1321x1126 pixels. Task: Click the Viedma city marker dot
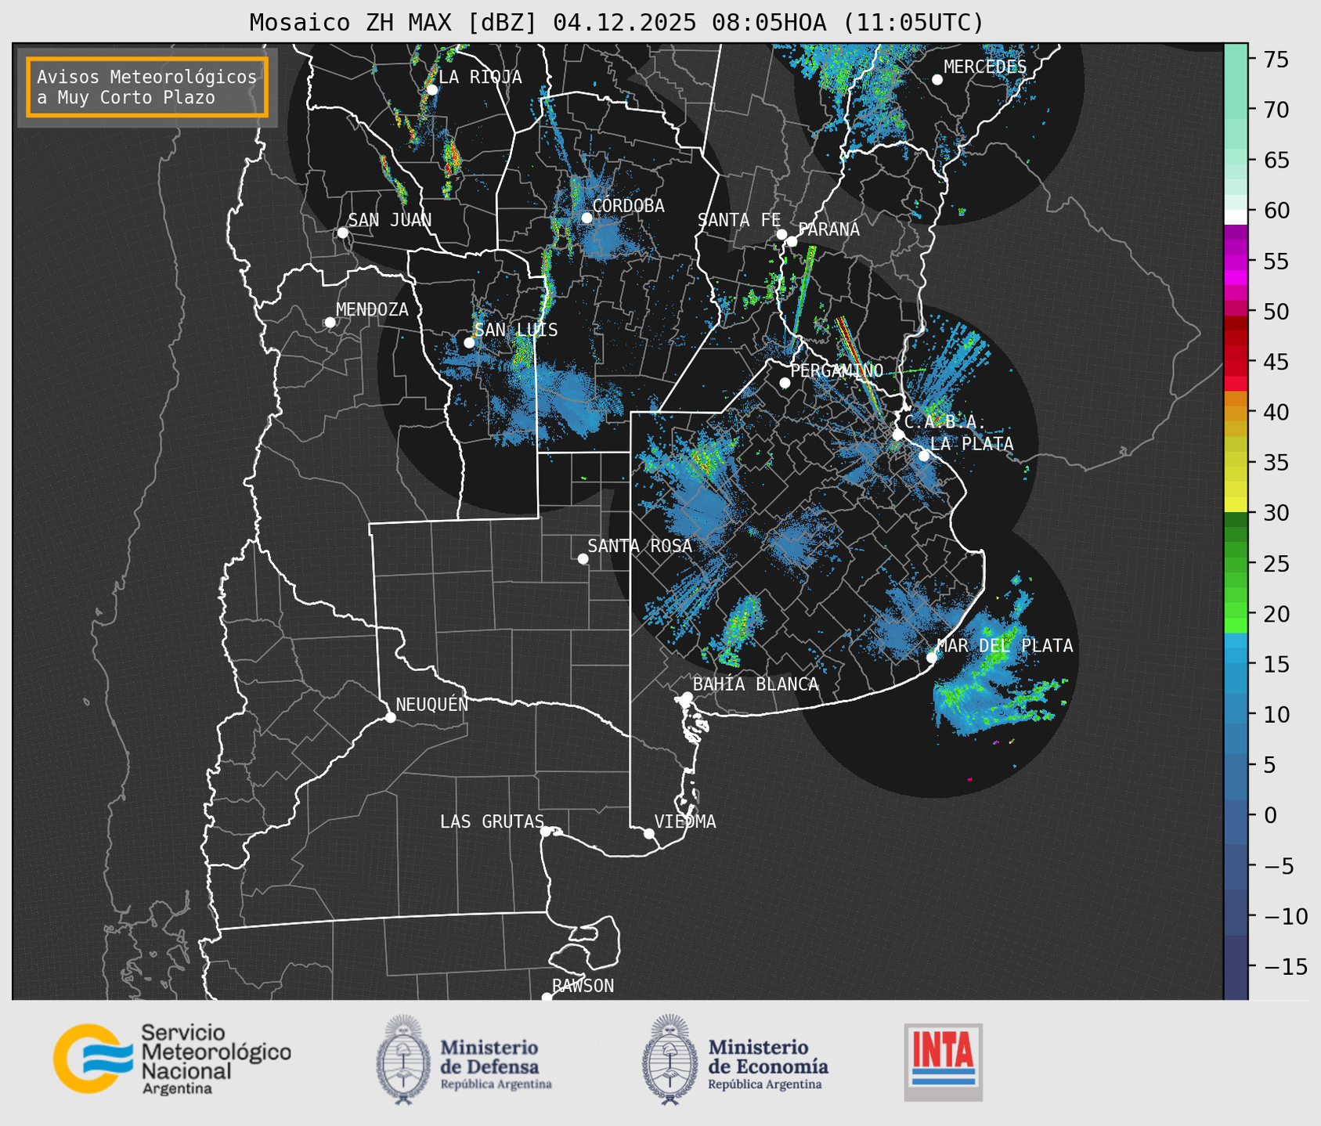tap(649, 833)
